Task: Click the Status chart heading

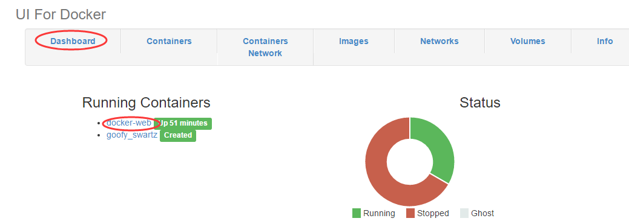Action: tap(480, 103)
